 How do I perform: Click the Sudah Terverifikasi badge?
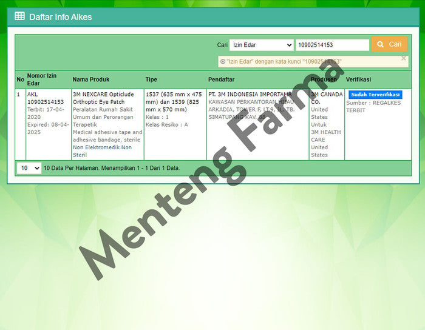coord(375,95)
